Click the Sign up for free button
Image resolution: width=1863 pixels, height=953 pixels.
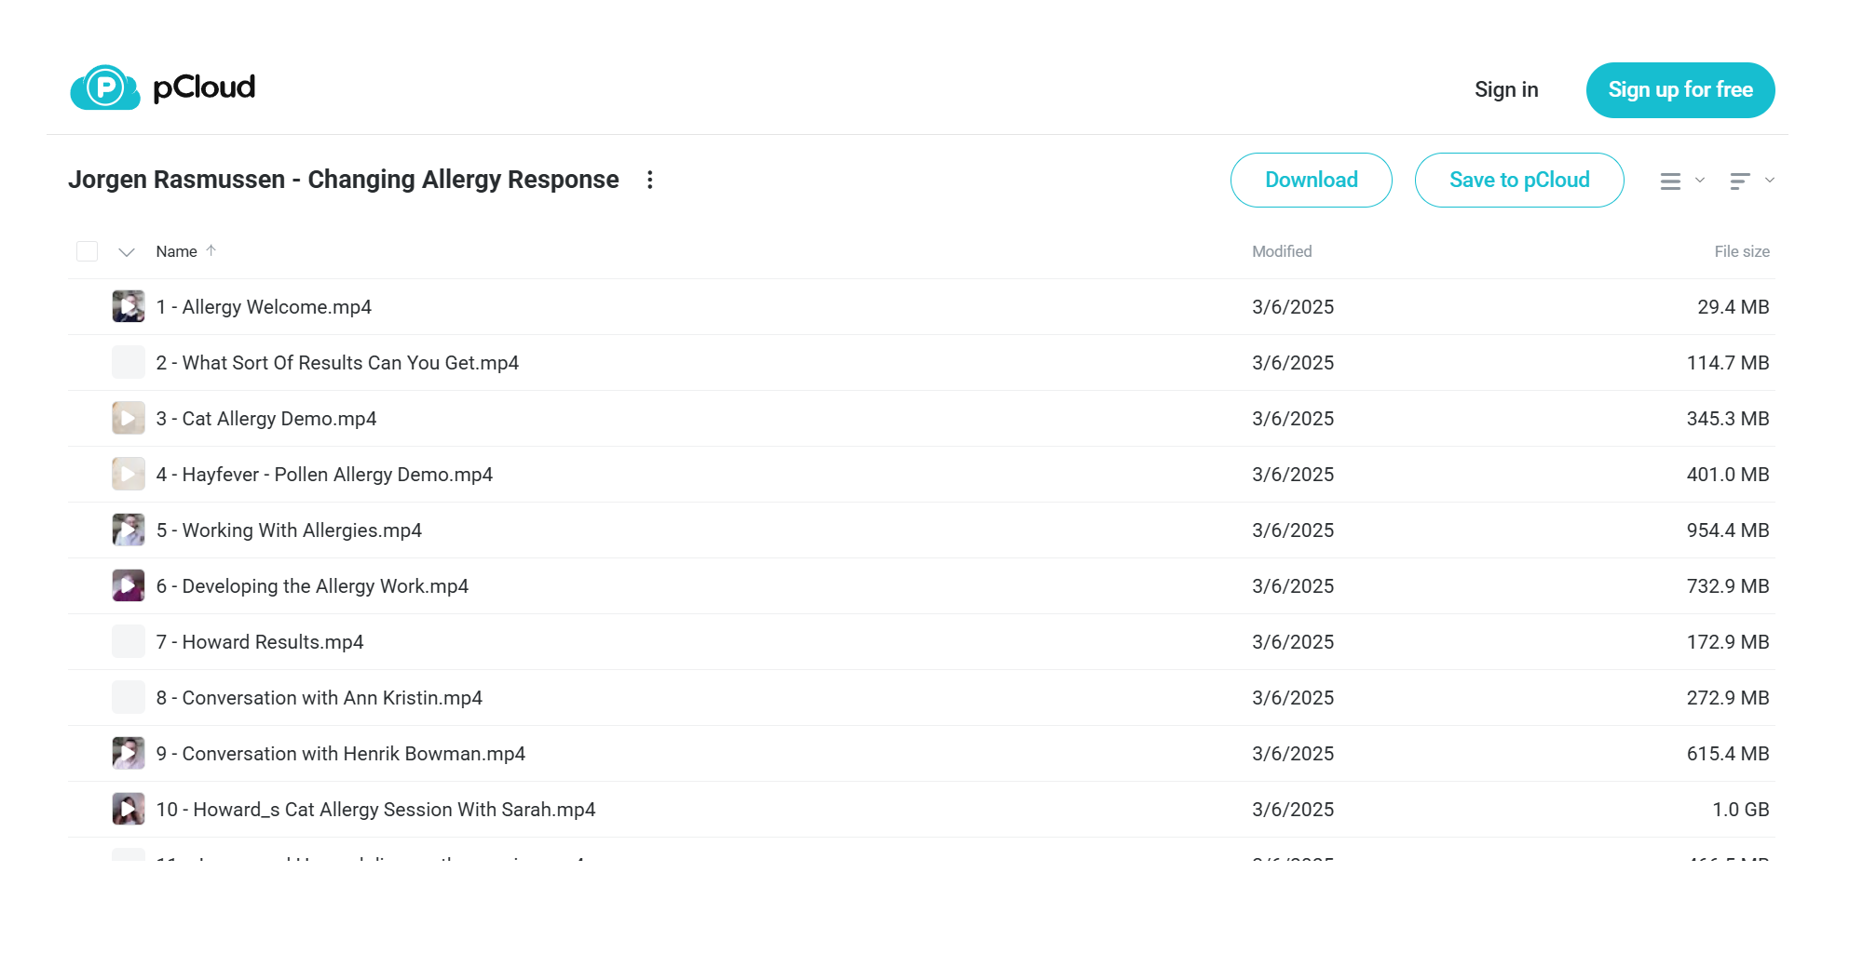(1680, 89)
